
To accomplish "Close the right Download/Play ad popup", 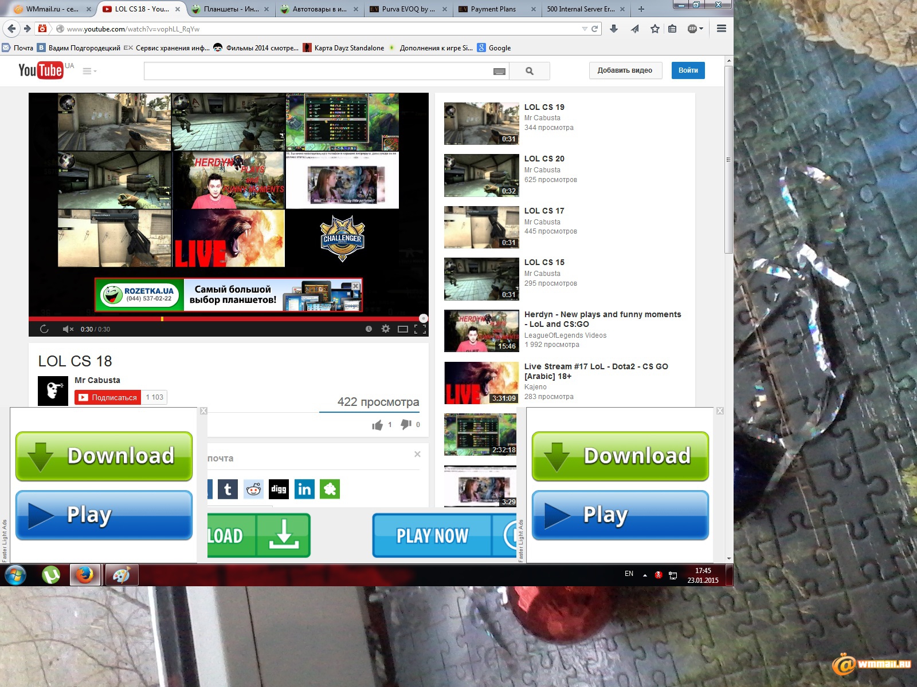I will click(720, 411).
